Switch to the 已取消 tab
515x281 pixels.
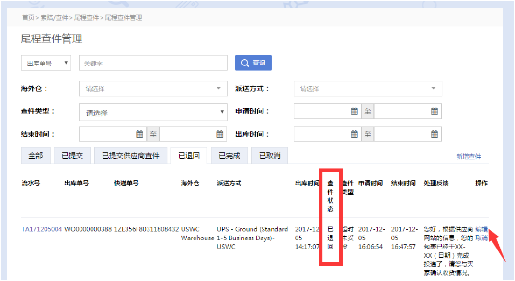(270, 156)
